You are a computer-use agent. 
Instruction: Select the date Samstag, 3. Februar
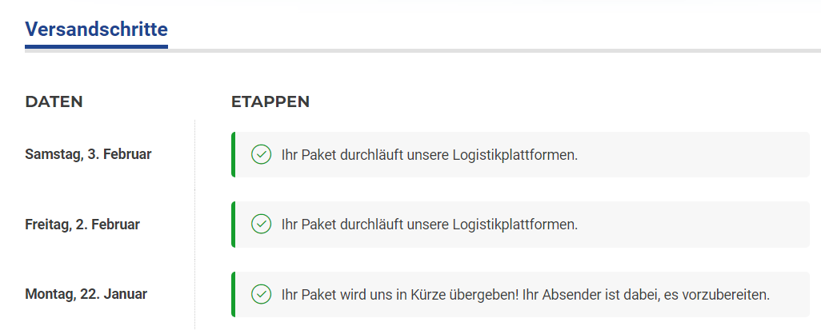(x=88, y=154)
